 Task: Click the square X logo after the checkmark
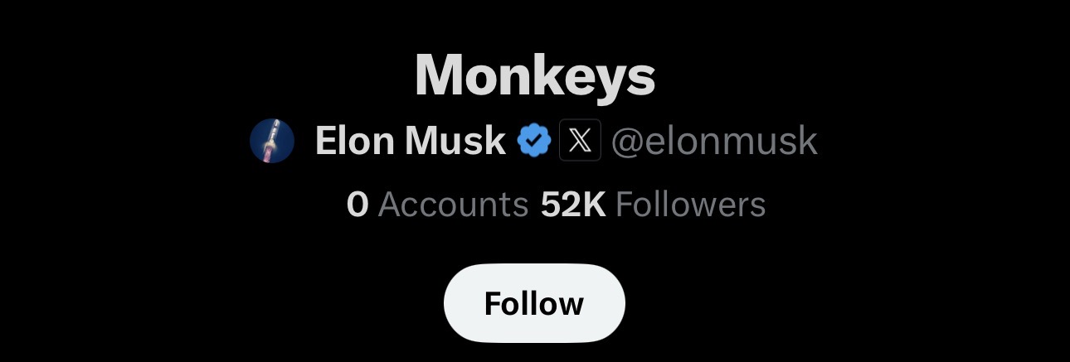580,141
